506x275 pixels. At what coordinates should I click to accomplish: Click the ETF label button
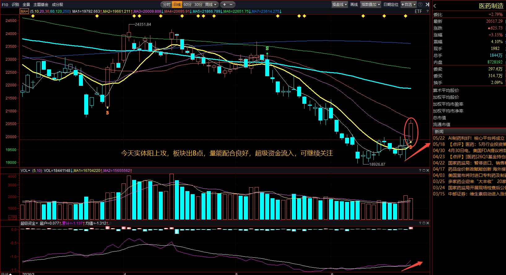[x=418, y=11]
